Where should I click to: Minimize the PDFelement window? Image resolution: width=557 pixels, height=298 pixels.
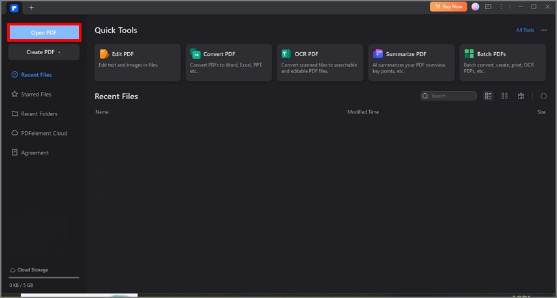520,7
